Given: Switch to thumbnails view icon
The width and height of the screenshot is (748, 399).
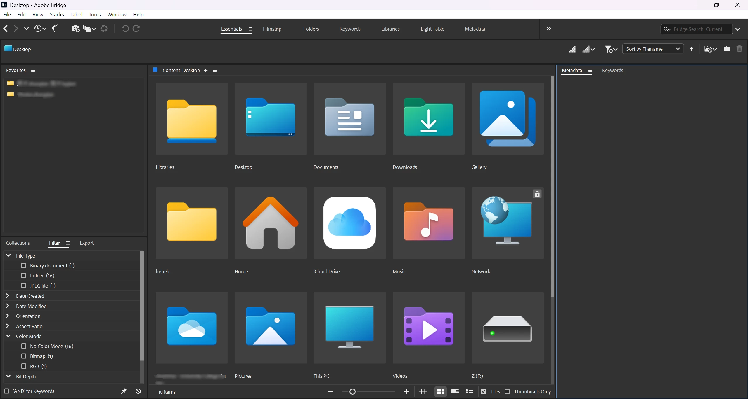Looking at the screenshot, I should click(440, 391).
